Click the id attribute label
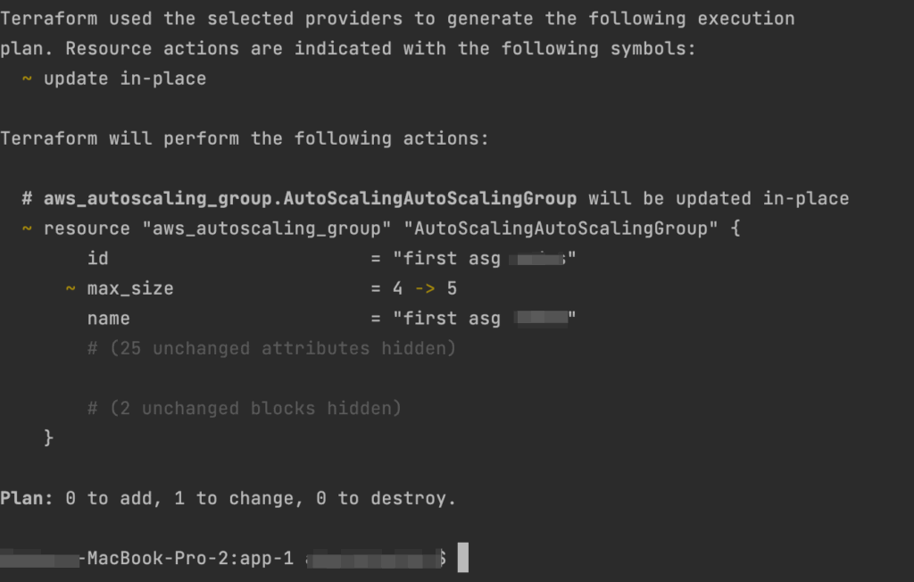 click(98, 258)
